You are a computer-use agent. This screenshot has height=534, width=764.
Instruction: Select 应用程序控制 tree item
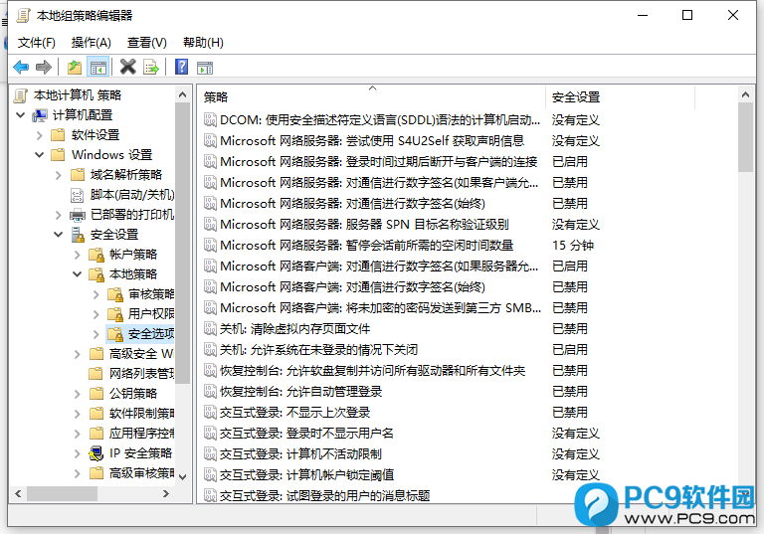tap(141, 434)
